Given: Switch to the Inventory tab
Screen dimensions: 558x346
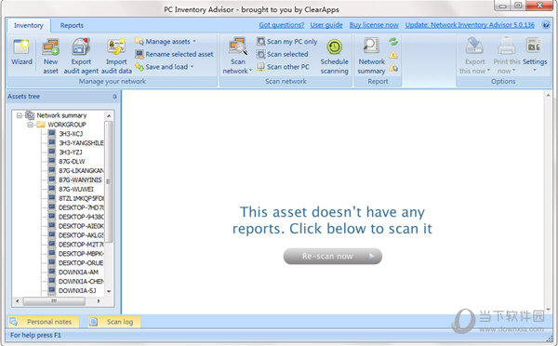Looking at the screenshot, I should 29,26.
